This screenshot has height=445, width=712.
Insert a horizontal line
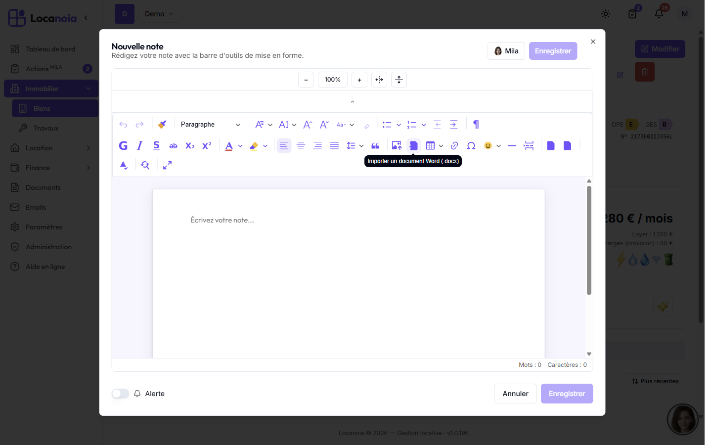(x=512, y=145)
